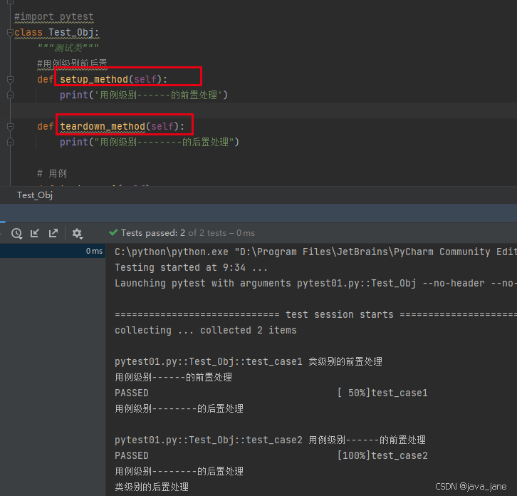Click the setup_method function name
The height and width of the screenshot is (496, 517).
(x=94, y=79)
